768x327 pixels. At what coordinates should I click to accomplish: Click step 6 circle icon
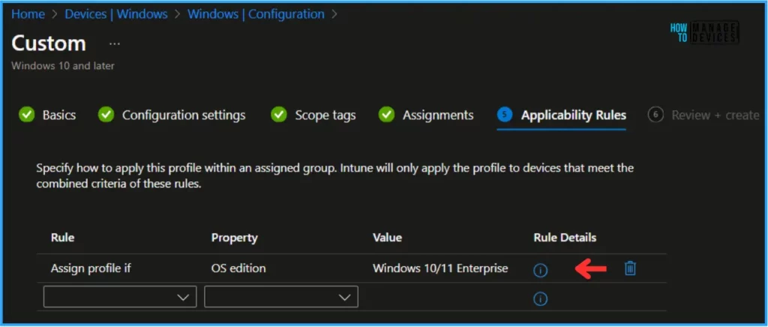pos(655,115)
